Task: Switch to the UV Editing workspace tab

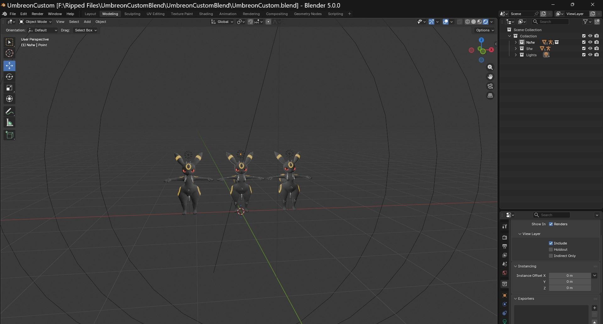Action: 156,14
